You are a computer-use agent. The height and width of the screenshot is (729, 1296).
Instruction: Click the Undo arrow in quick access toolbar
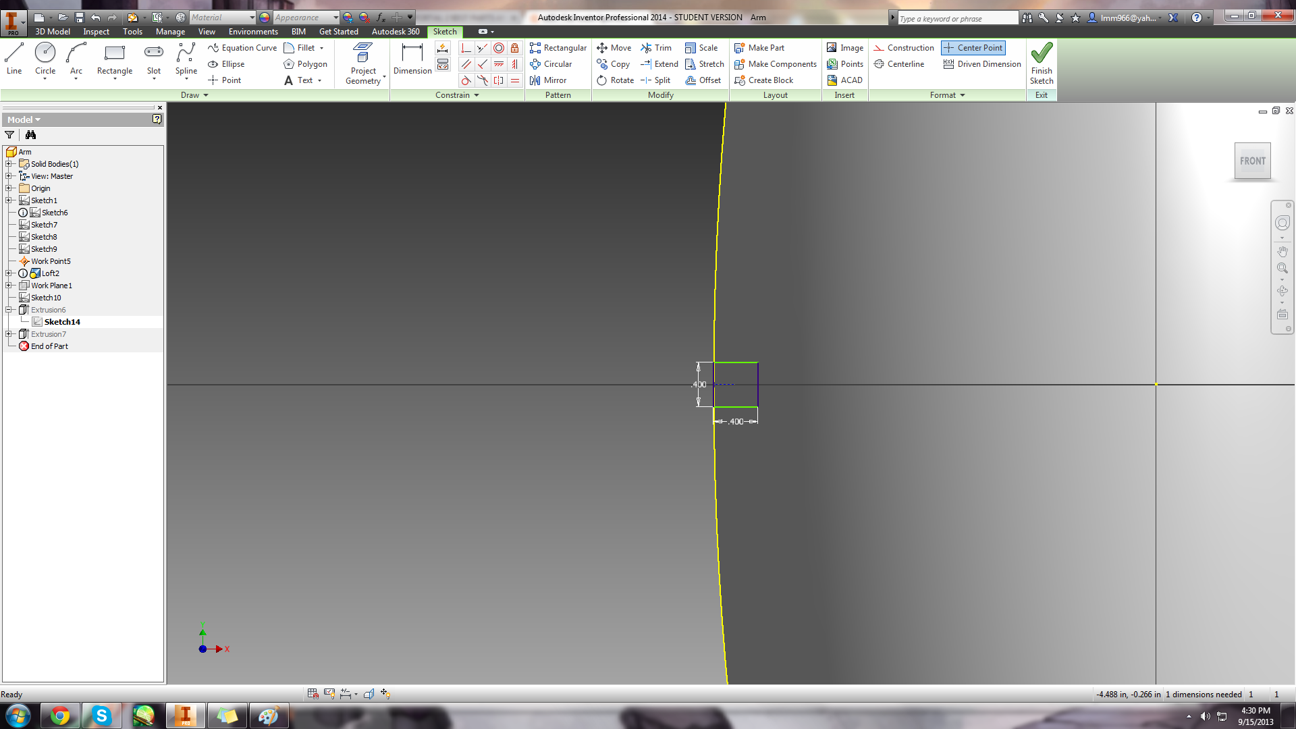tap(96, 18)
